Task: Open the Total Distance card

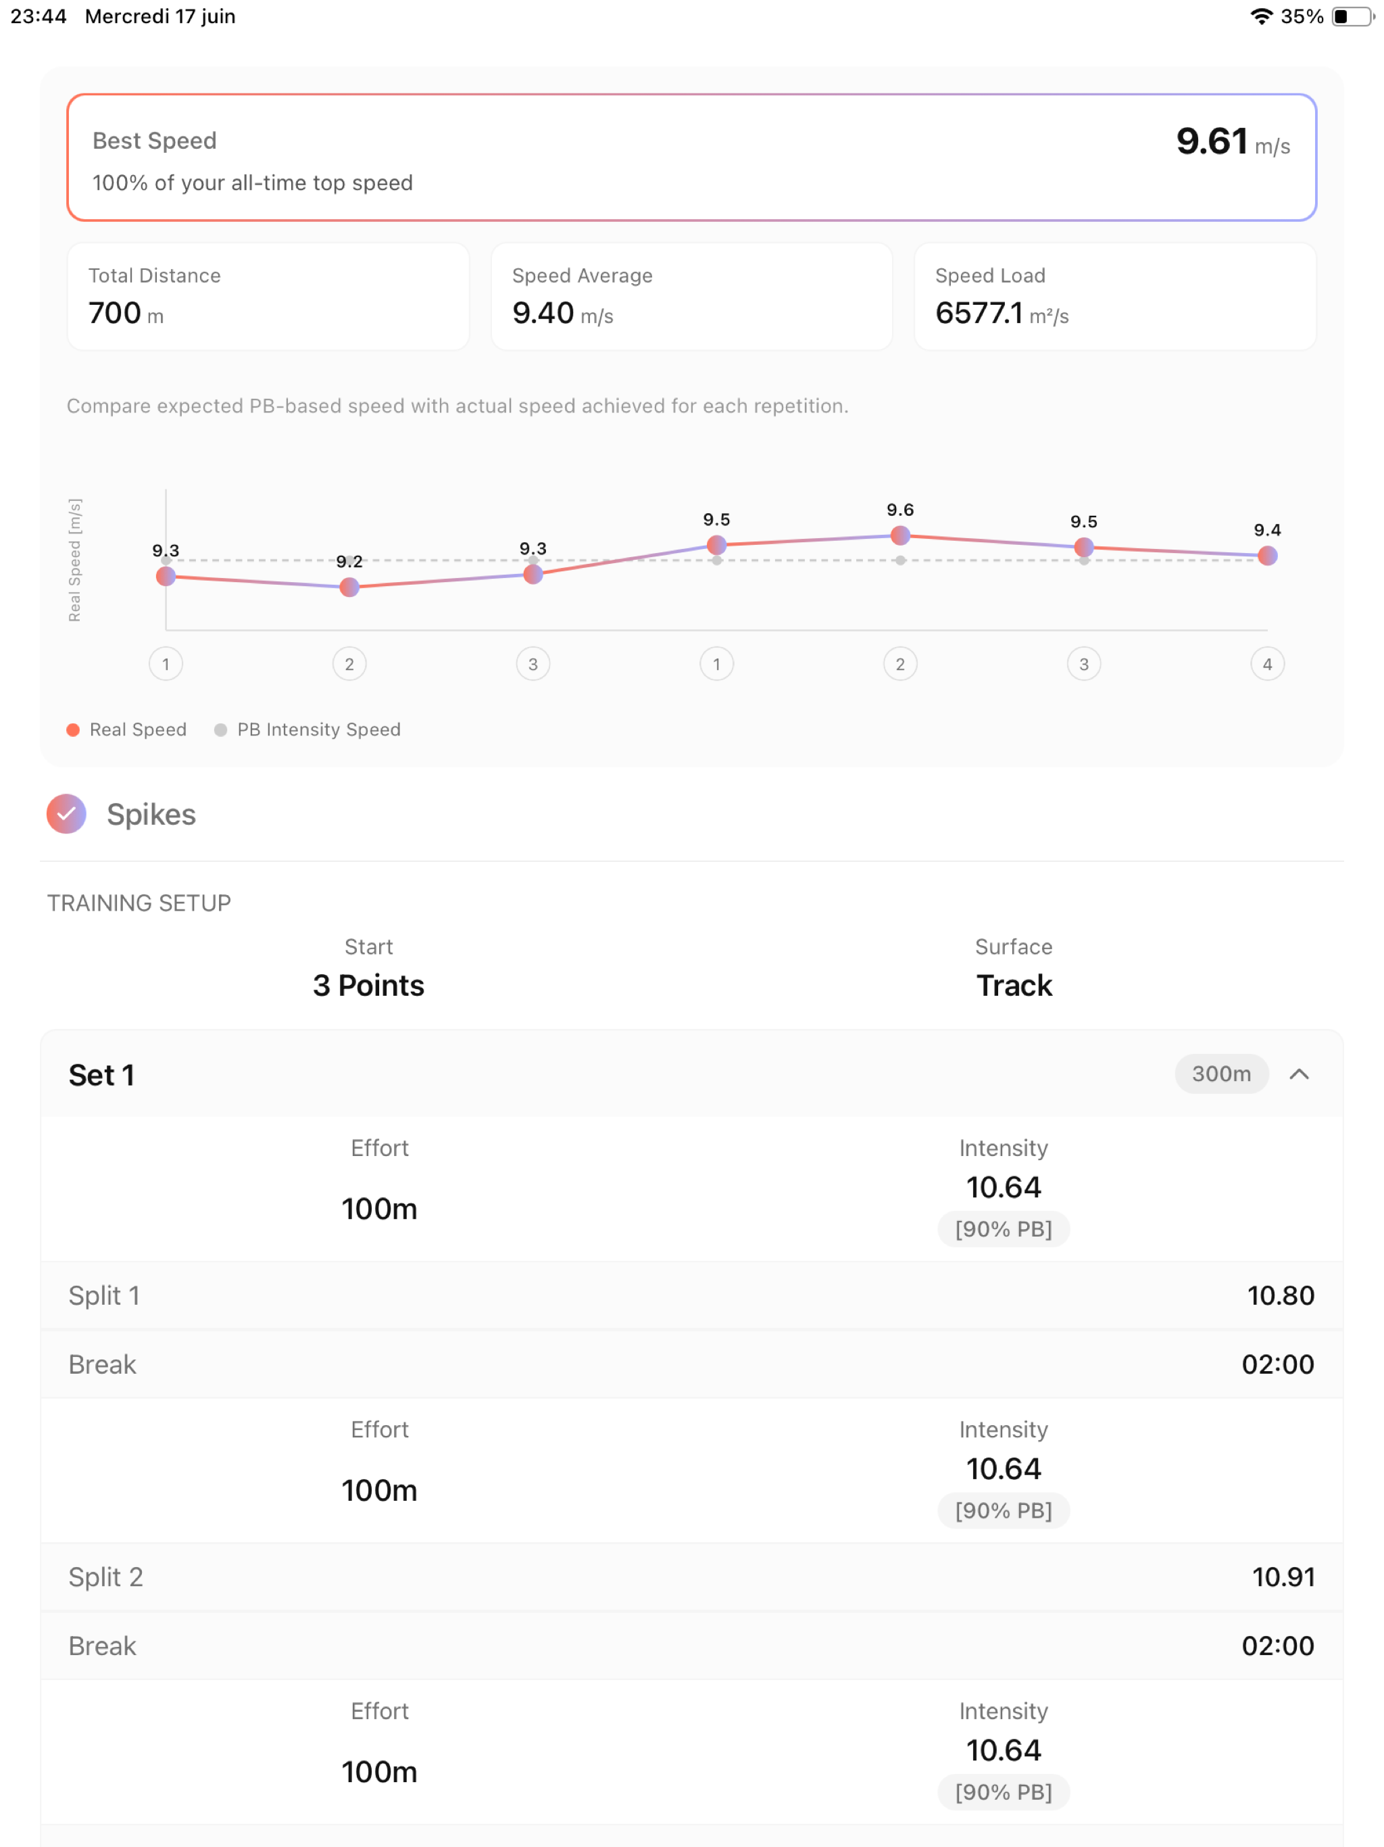Action: [268, 296]
